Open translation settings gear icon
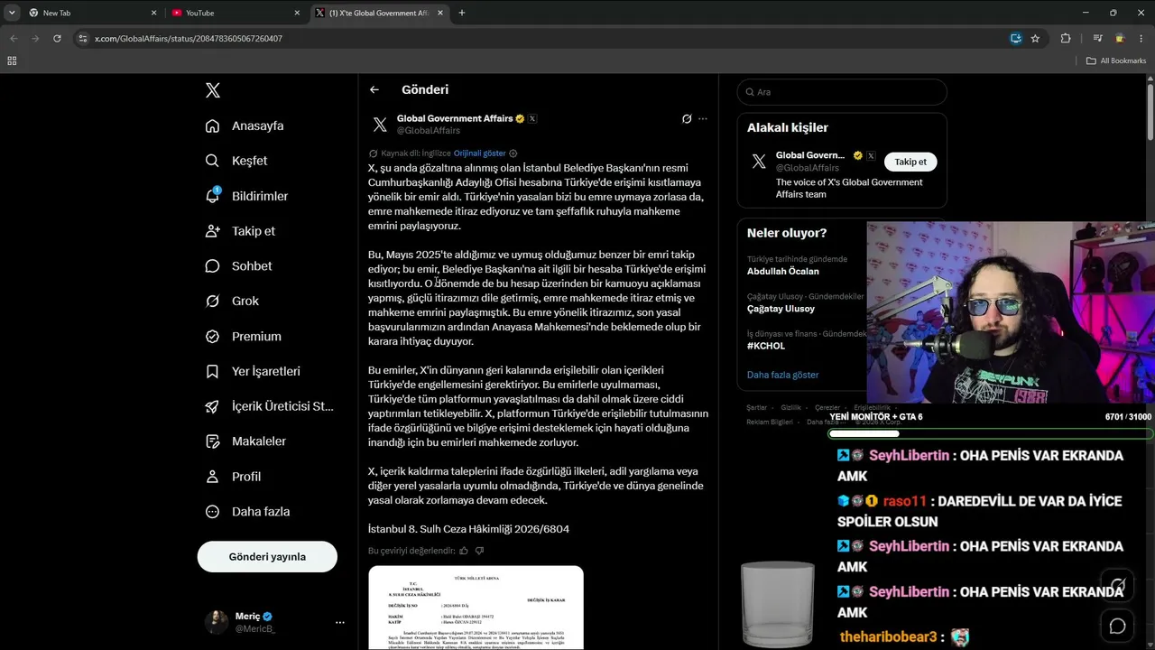This screenshot has height=650, width=1155. click(x=513, y=153)
